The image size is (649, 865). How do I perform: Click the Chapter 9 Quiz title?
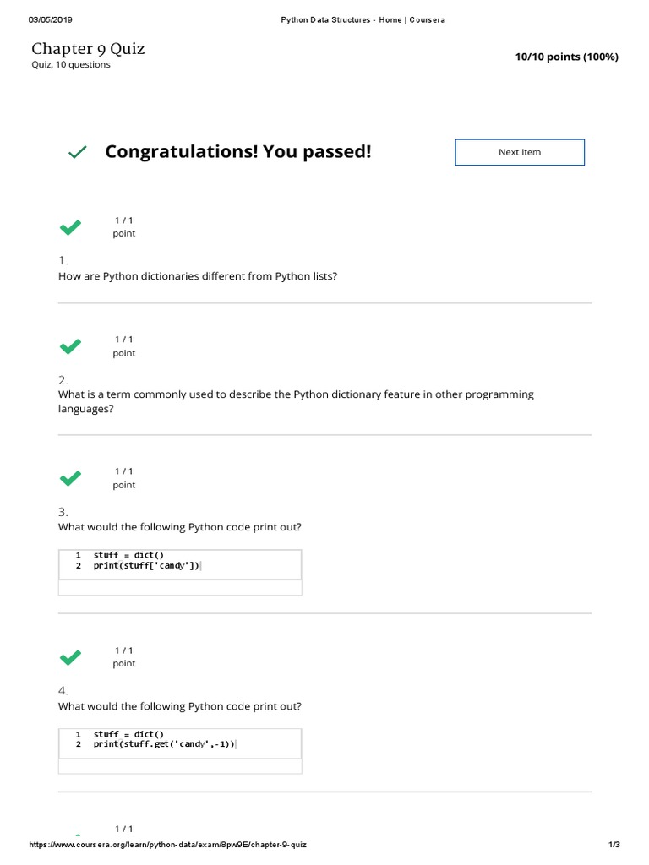(x=88, y=49)
